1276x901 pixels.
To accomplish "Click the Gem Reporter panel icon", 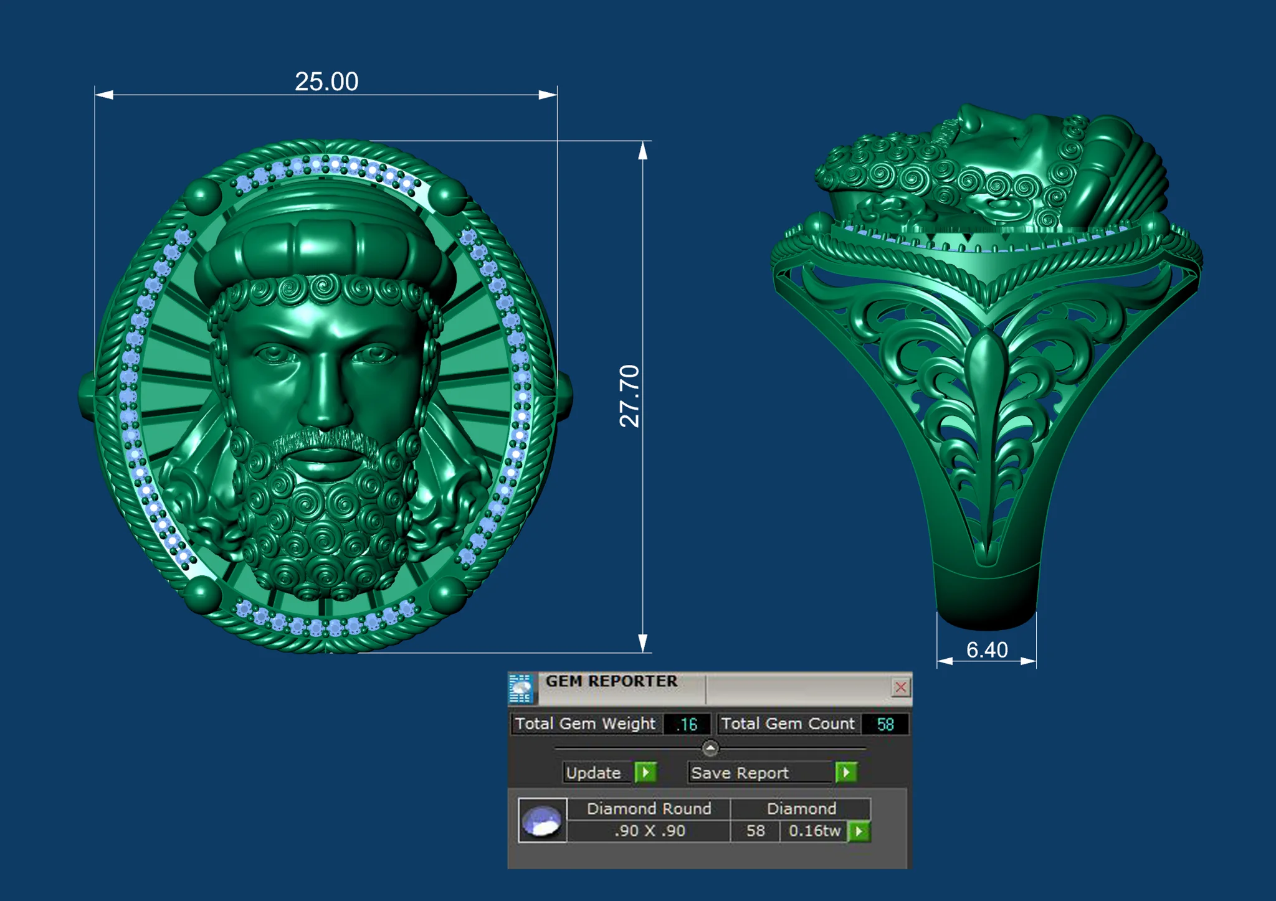I will pos(521,688).
